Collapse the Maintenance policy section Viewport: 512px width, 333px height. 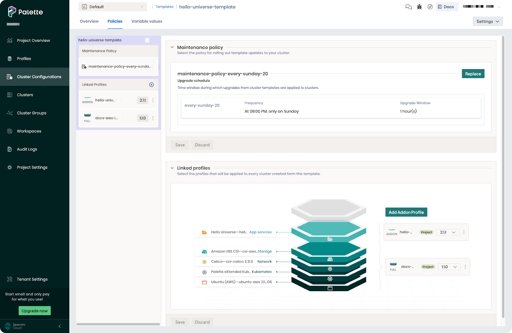click(172, 47)
